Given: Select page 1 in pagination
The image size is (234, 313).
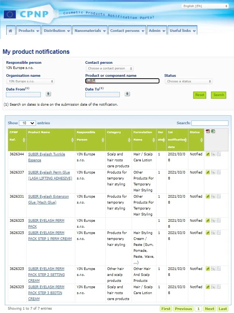Looking at the screenshot, I should [198, 309].
